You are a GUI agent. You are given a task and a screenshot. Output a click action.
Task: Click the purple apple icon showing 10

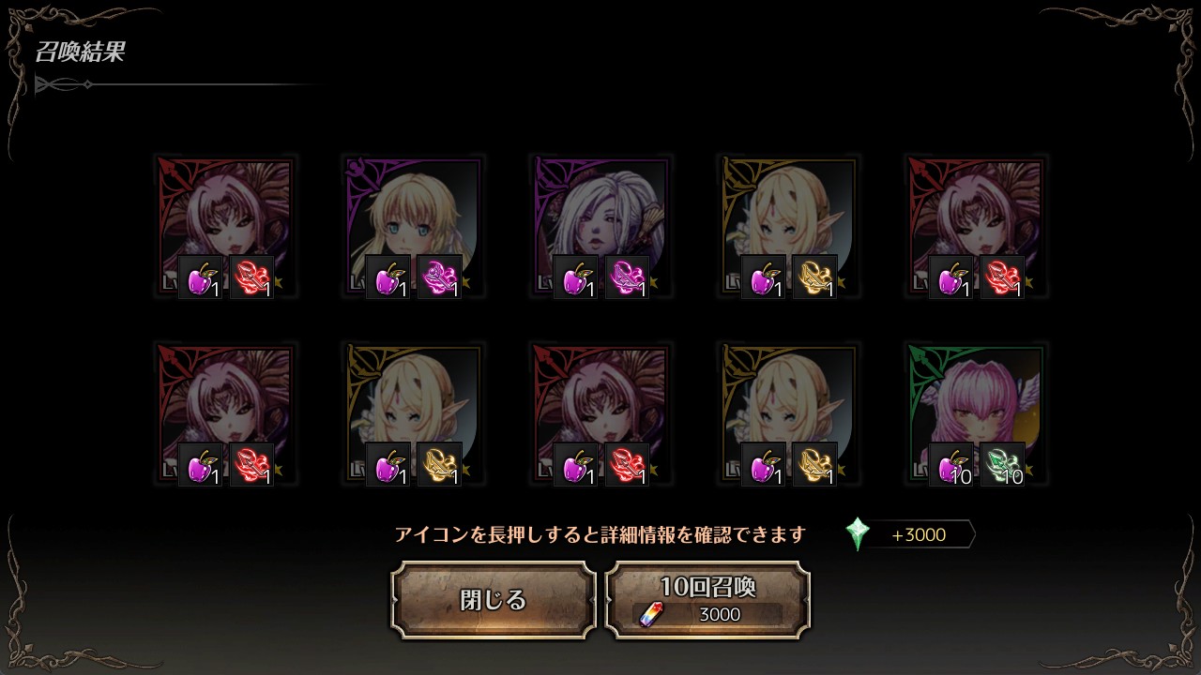point(951,465)
